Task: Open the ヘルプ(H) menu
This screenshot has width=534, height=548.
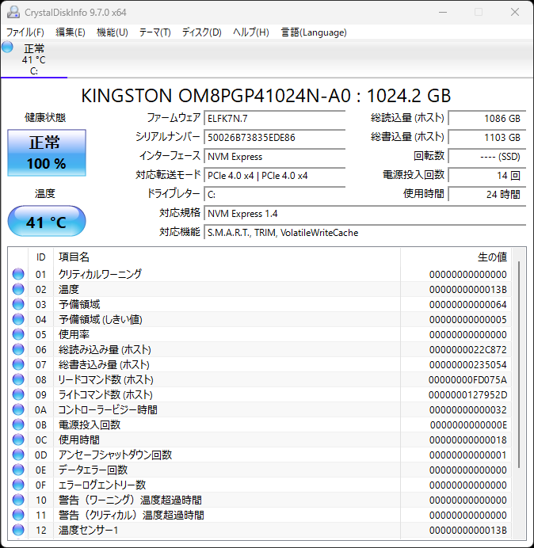Action: pyautogui.click(x=251, y=32)
